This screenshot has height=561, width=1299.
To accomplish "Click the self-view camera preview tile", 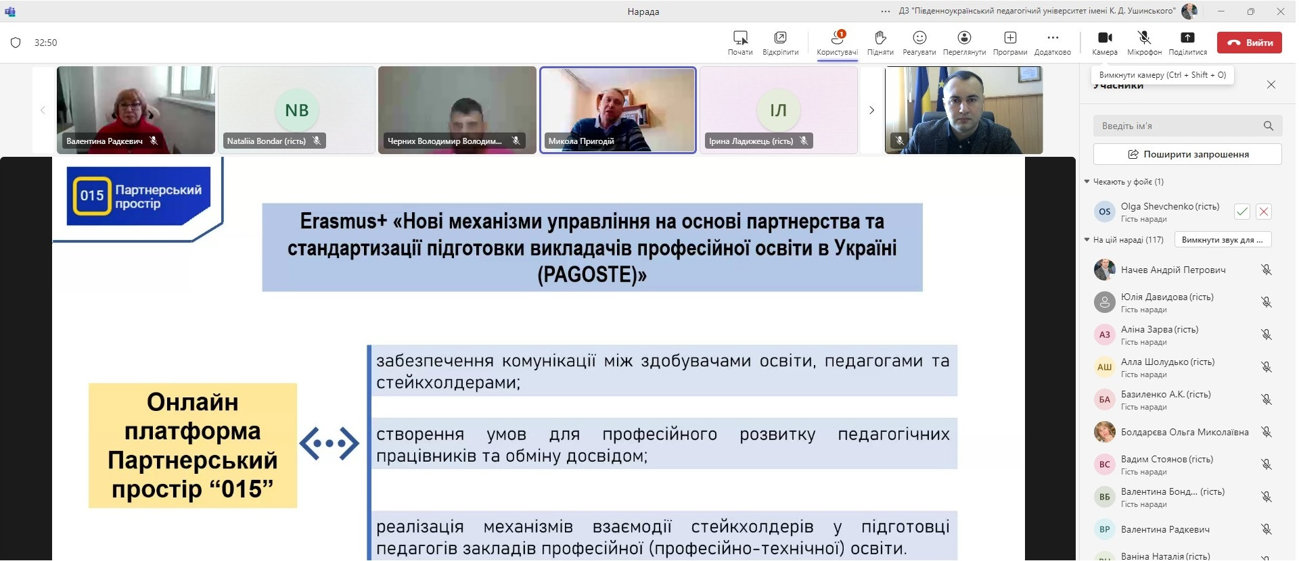I will 964,110.
